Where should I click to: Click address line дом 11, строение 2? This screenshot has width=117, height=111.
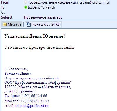20,91
